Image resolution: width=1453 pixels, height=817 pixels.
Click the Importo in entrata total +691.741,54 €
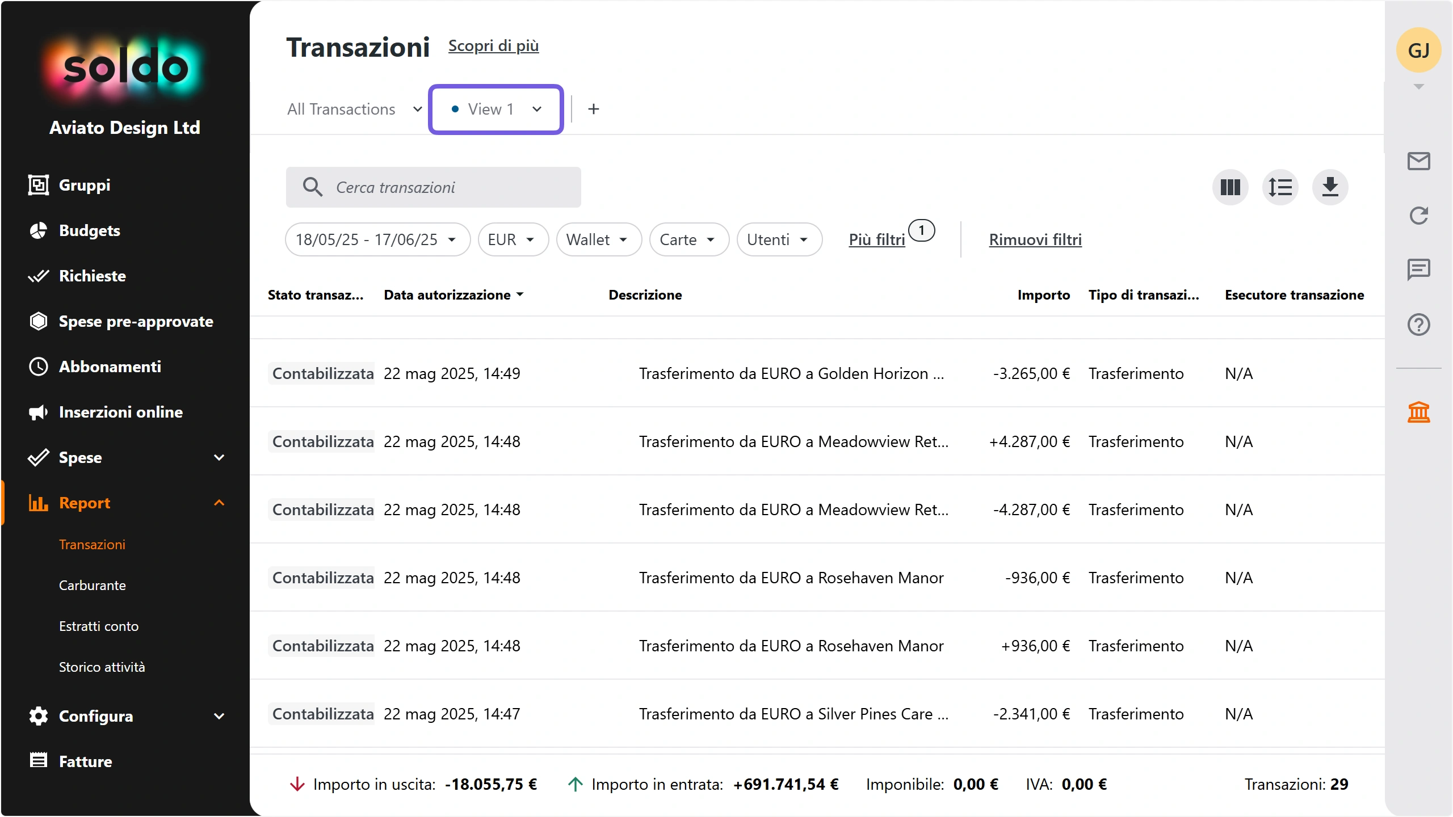tap(786, 784)
